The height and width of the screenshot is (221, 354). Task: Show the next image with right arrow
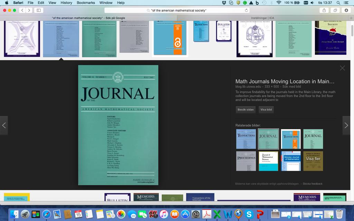pos(346,125)
